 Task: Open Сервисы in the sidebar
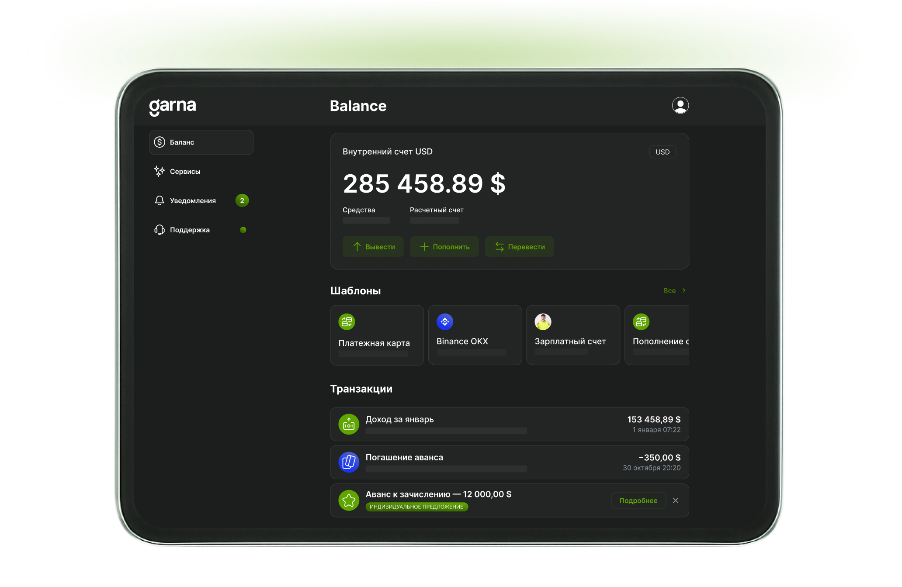185,172
